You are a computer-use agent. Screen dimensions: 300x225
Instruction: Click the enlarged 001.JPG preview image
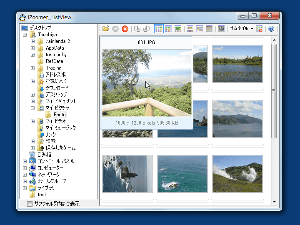[x=147, y=83]
